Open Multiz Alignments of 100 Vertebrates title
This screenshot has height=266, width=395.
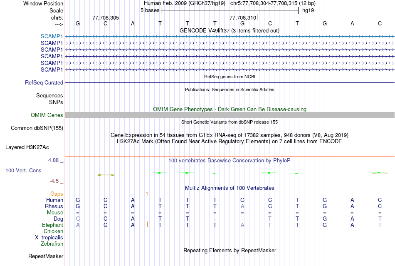point(230,188)
